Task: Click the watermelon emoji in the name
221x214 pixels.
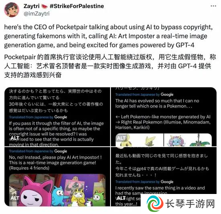Action: click(x=45, y=6)
